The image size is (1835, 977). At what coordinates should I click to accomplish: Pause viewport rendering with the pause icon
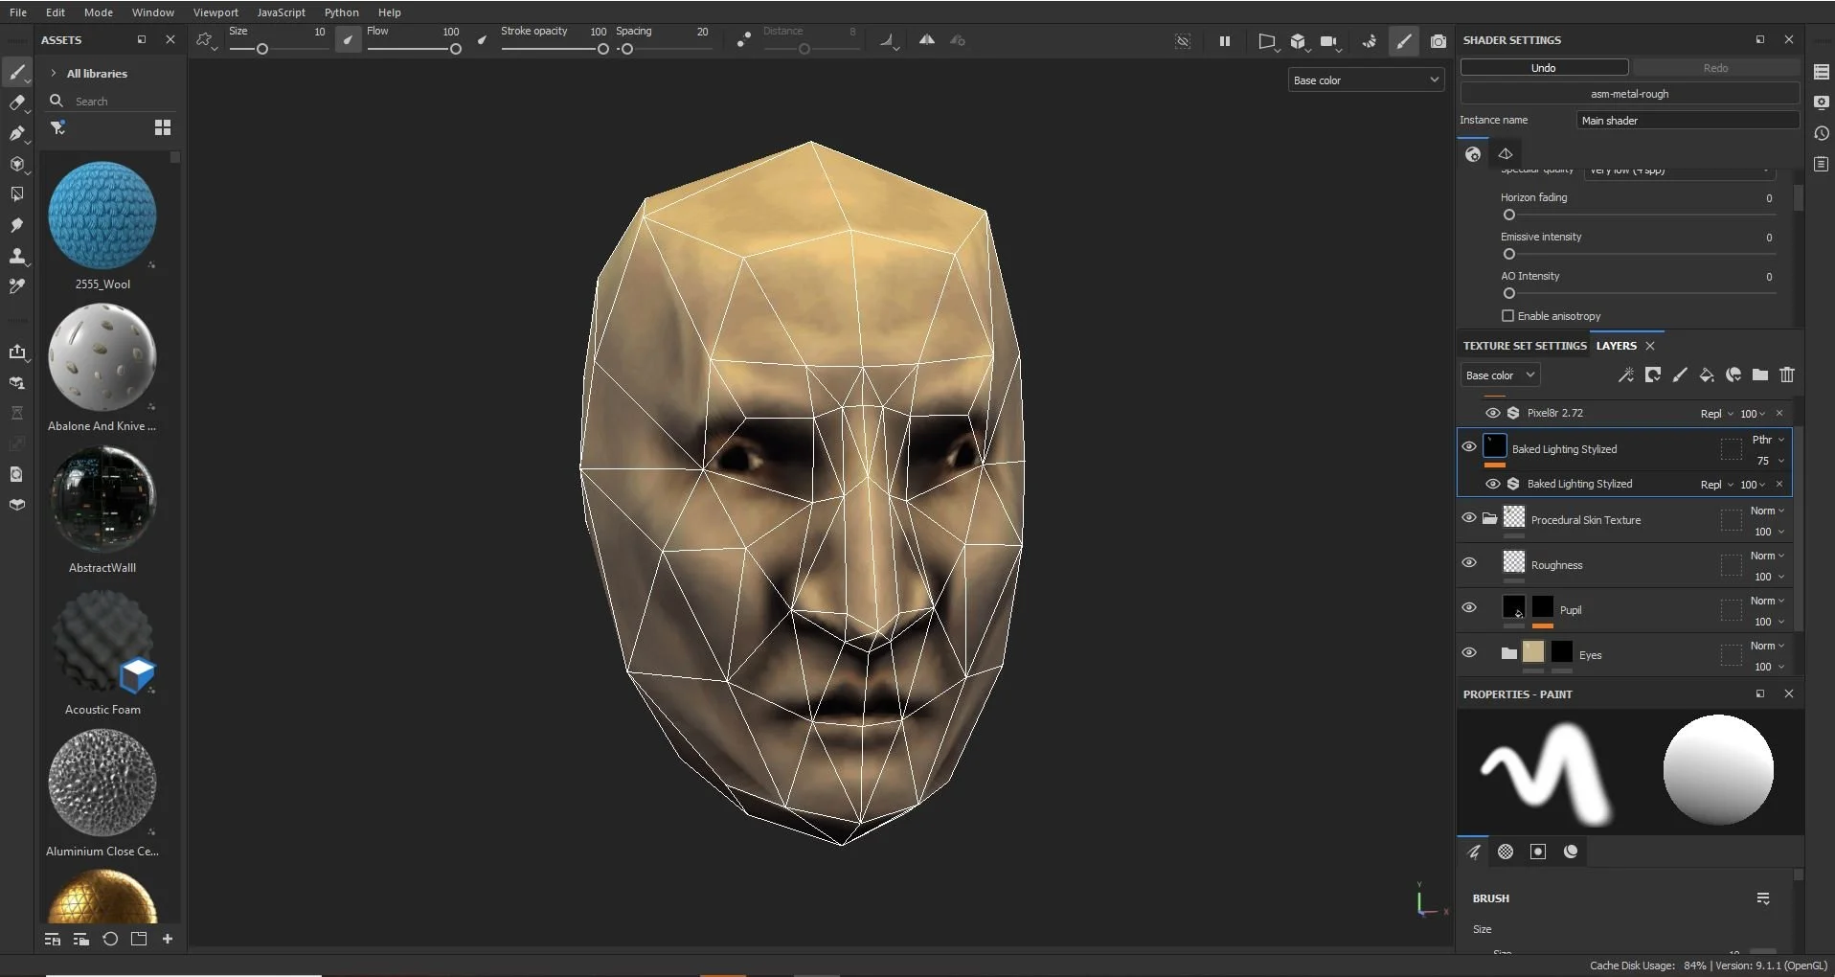coord(1224,41)
